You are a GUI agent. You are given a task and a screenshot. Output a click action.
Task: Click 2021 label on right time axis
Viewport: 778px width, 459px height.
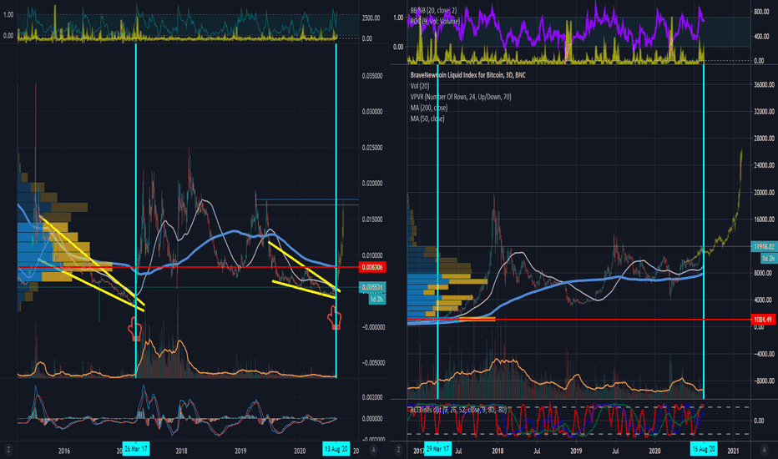pos(734,451)
